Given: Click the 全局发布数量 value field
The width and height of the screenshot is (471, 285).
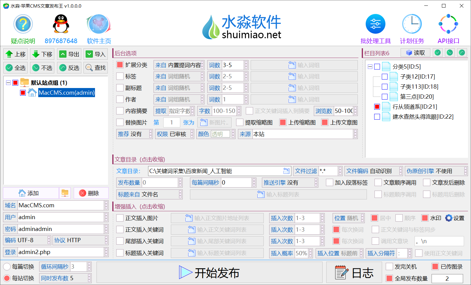Looking at the screenshot, I should pyautogui.click(x=447, y=278).
